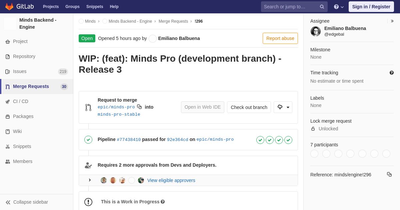Click the Members people icon

tap(8, 162)
